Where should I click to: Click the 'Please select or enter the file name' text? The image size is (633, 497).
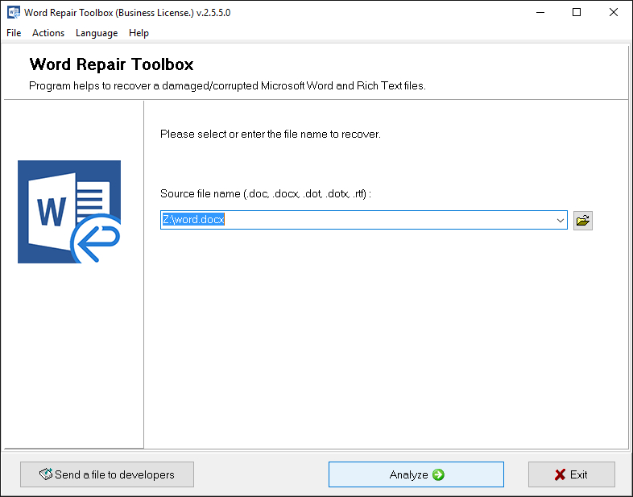point(271,134)
